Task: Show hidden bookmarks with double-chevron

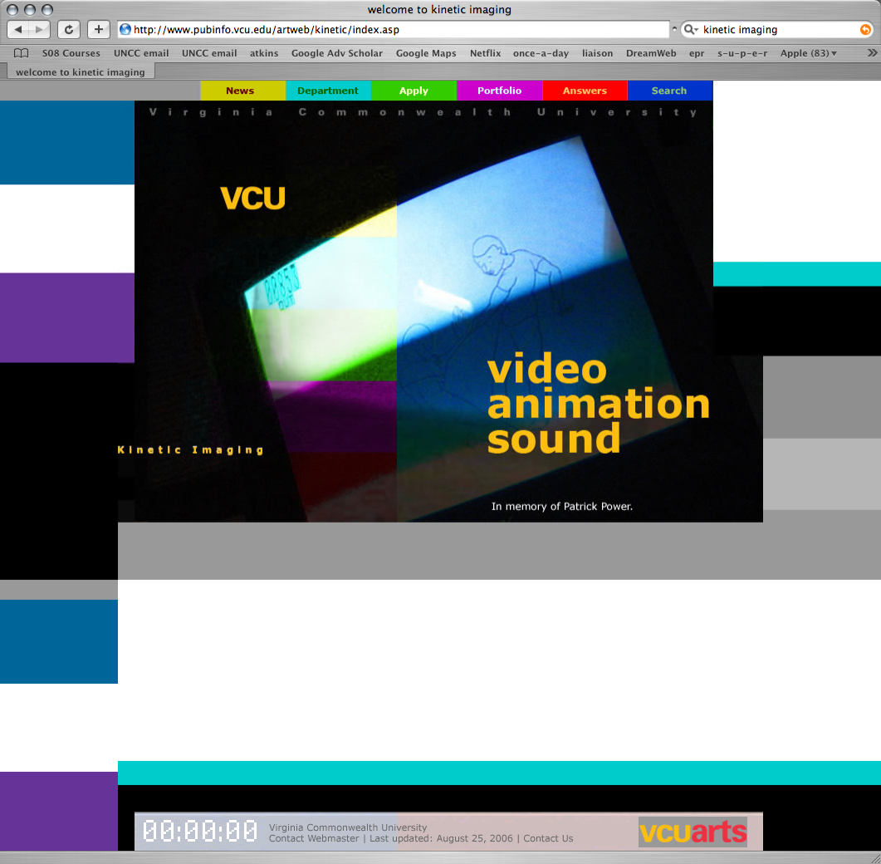Action: tap(872, 53)
